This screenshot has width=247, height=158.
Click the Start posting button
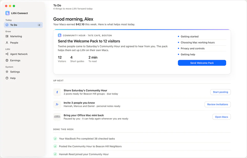(x=220, y=92)
